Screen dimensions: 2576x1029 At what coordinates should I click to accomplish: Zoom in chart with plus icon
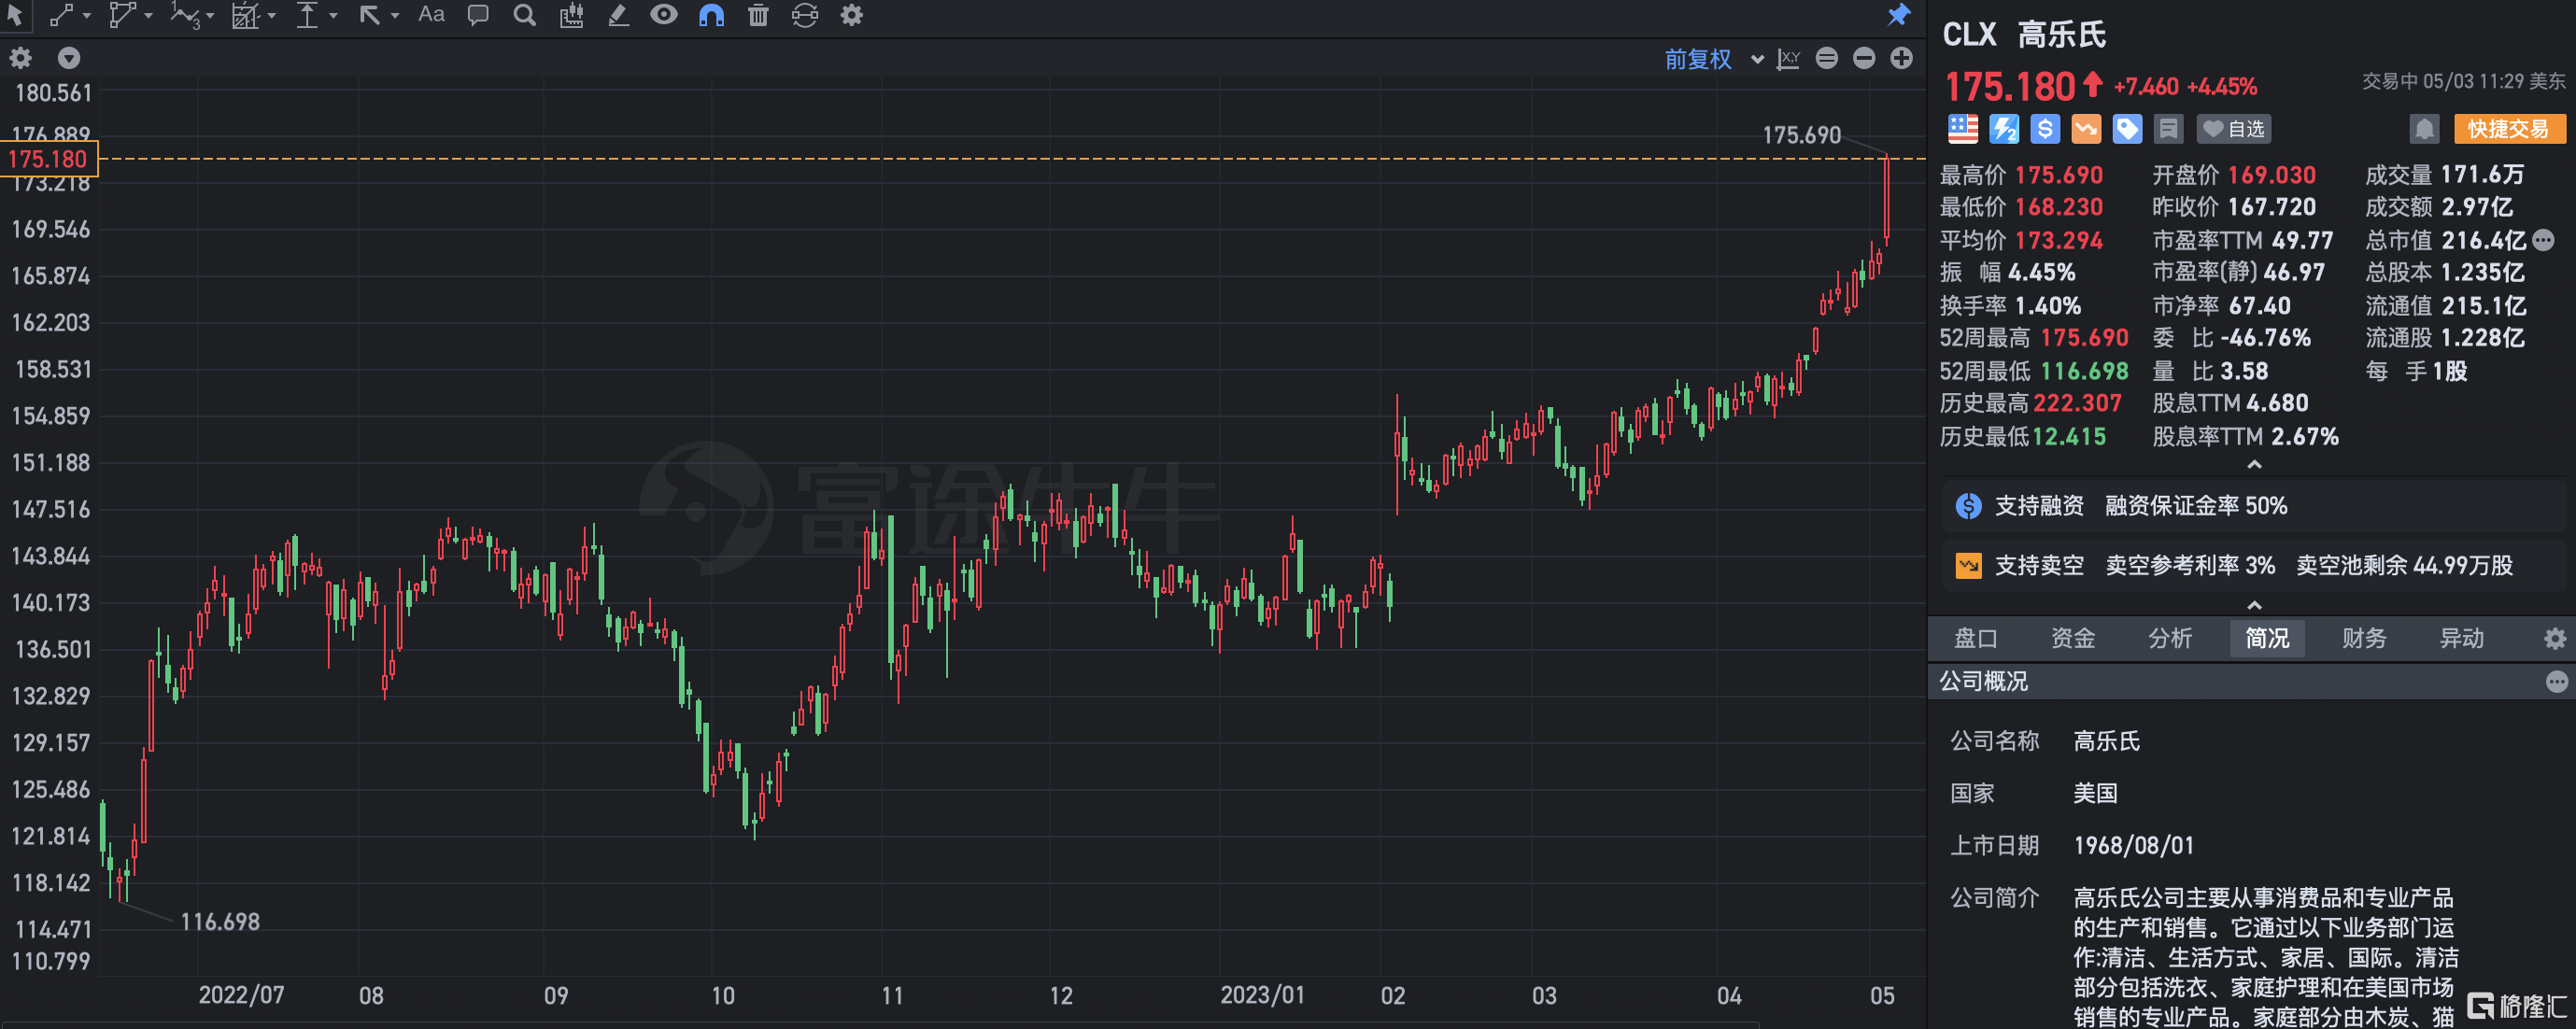1901,59
